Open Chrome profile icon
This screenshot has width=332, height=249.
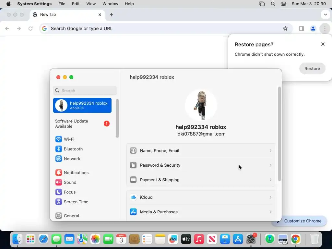pos(313,29)
